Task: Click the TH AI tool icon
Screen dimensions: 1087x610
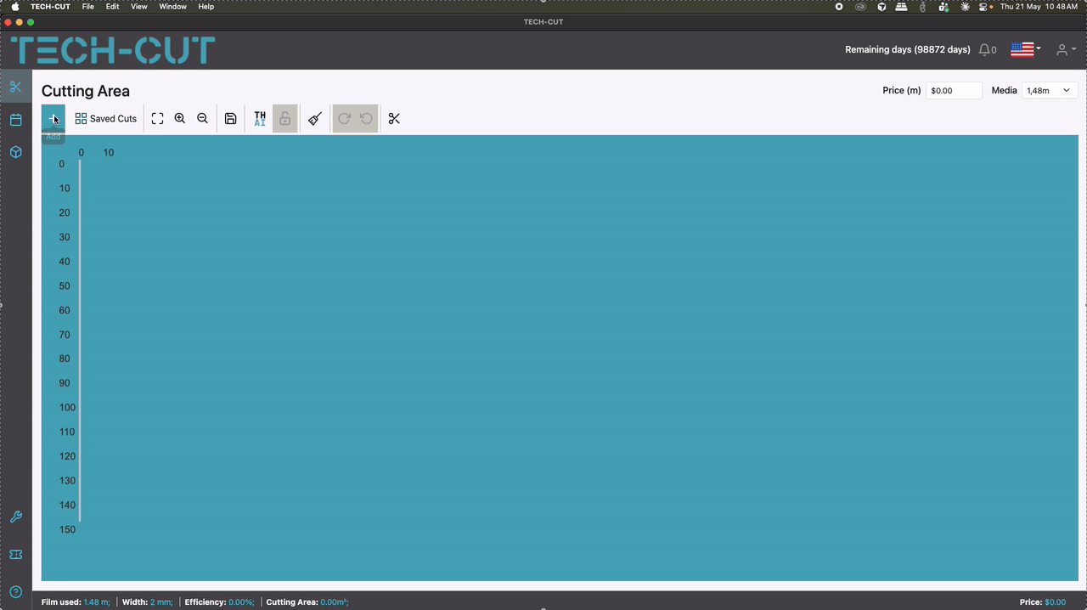Action: click(260, 119)
